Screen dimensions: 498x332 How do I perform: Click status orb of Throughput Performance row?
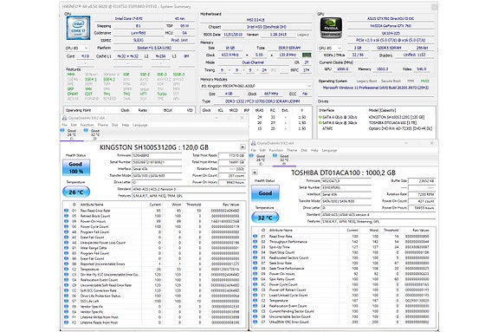point(255,242)
